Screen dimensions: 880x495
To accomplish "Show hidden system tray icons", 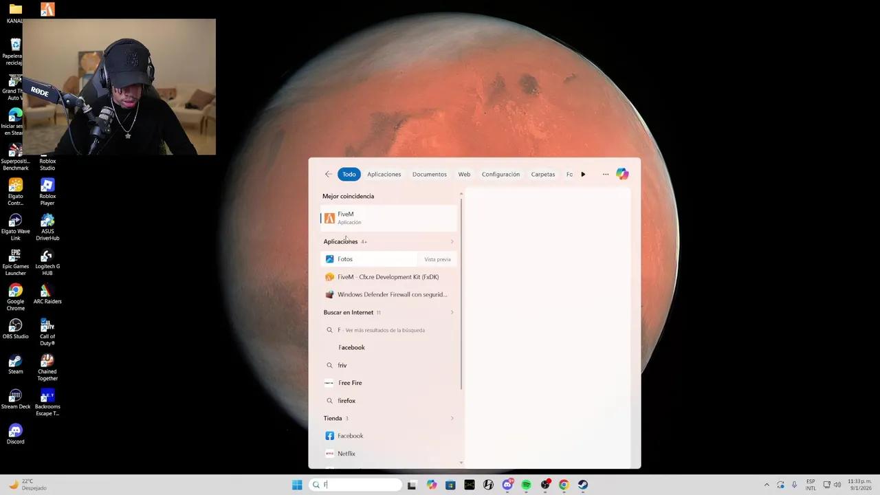I will click(x=767, y=485).
